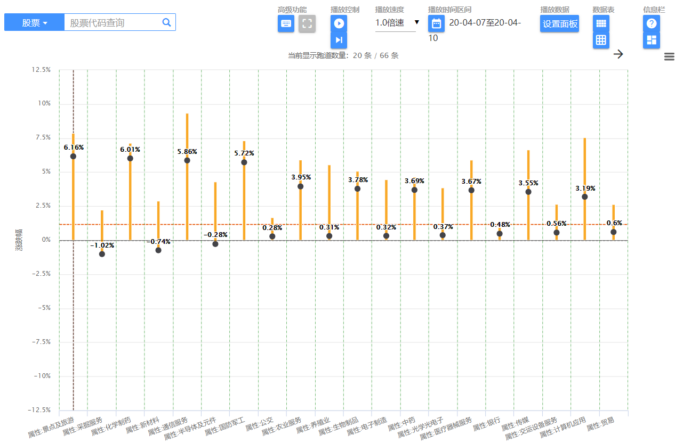Click the 20-04-07至20-04-10 date range text
Screen dimensions: 691x443
484,23
